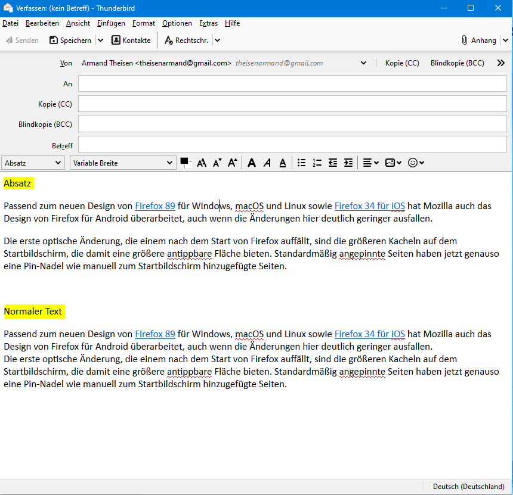
Task: Open the text color swatch
Action: click(185, 162)
